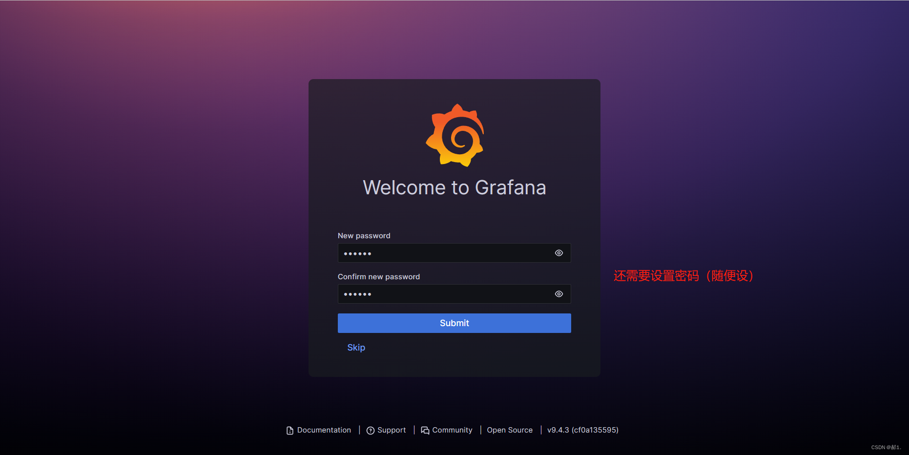Click the Support question-mark icon
Viewport: 909px width, 455px height.
371,431
